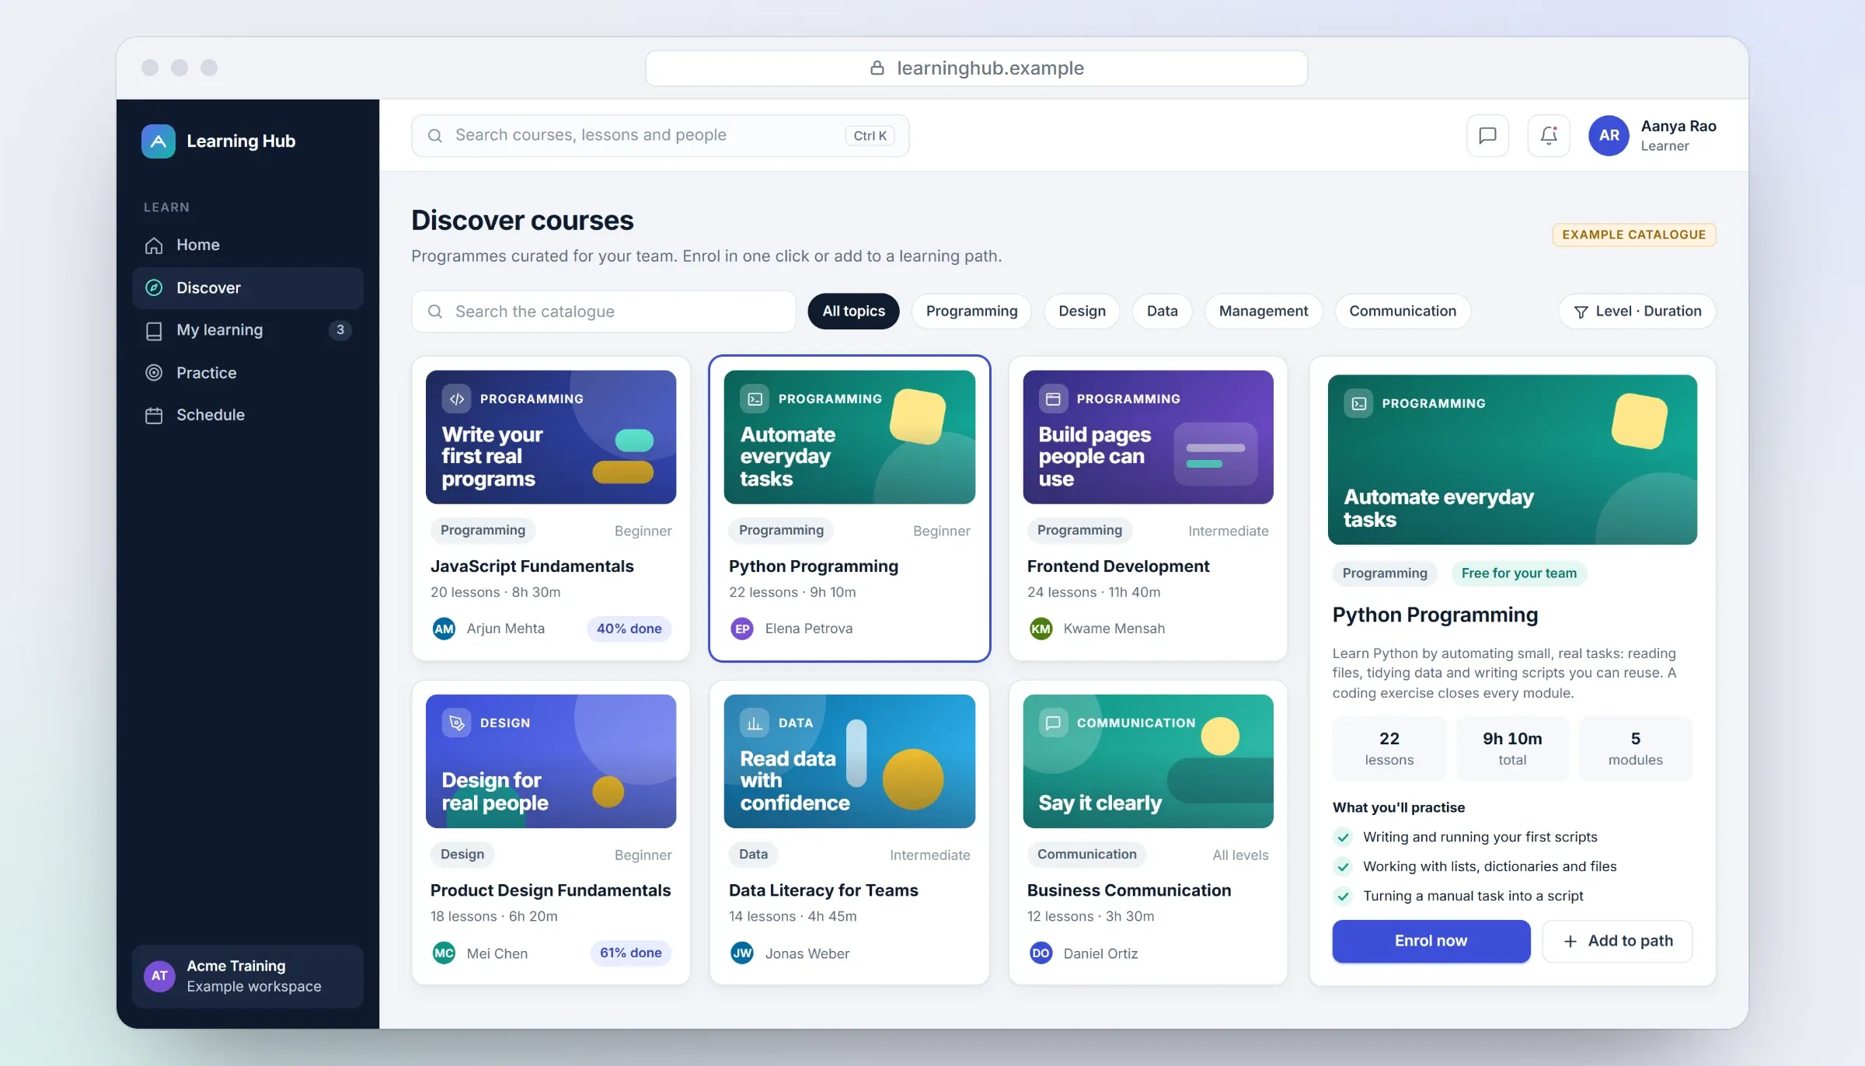Click the 61% done progress badge
The height and width of the screenshot is (1066, 1865).
pyautogui.click(x=630, y=953)
